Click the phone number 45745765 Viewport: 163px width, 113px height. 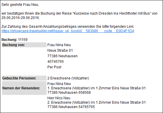(x=56, y=62)
